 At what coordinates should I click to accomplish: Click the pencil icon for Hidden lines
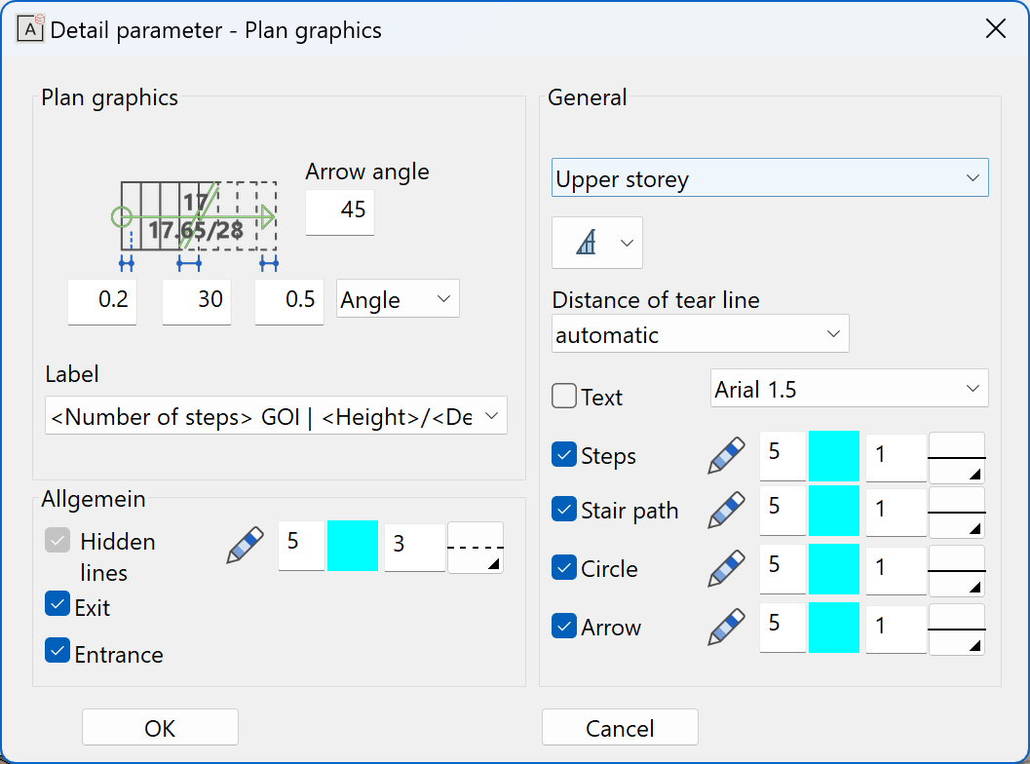(245, 545)
